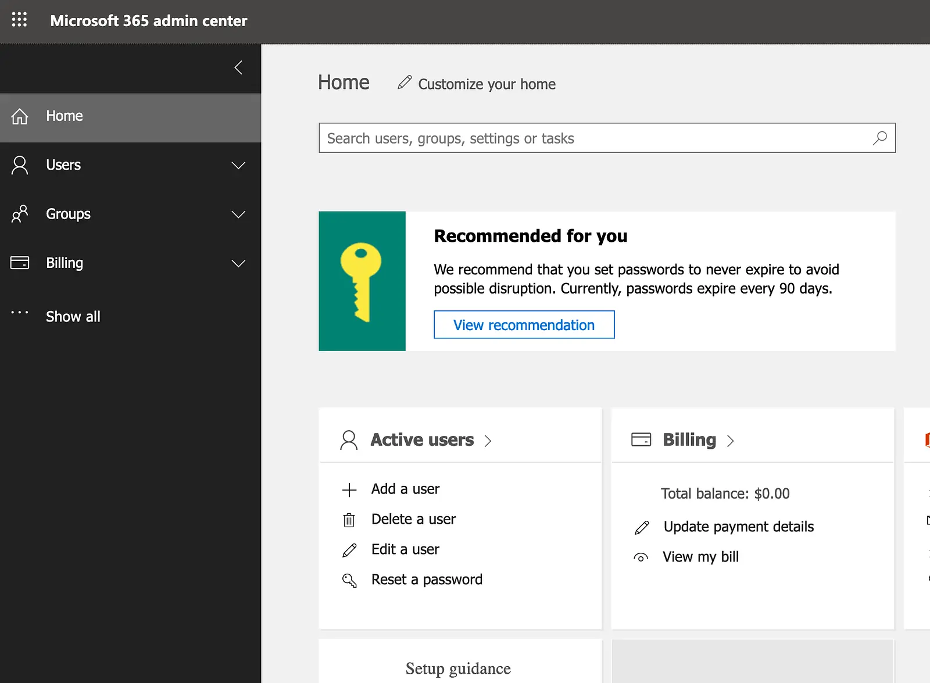Click the Add a user link
Viewport: 930px width, 683px height.
[x=405, y=489]
